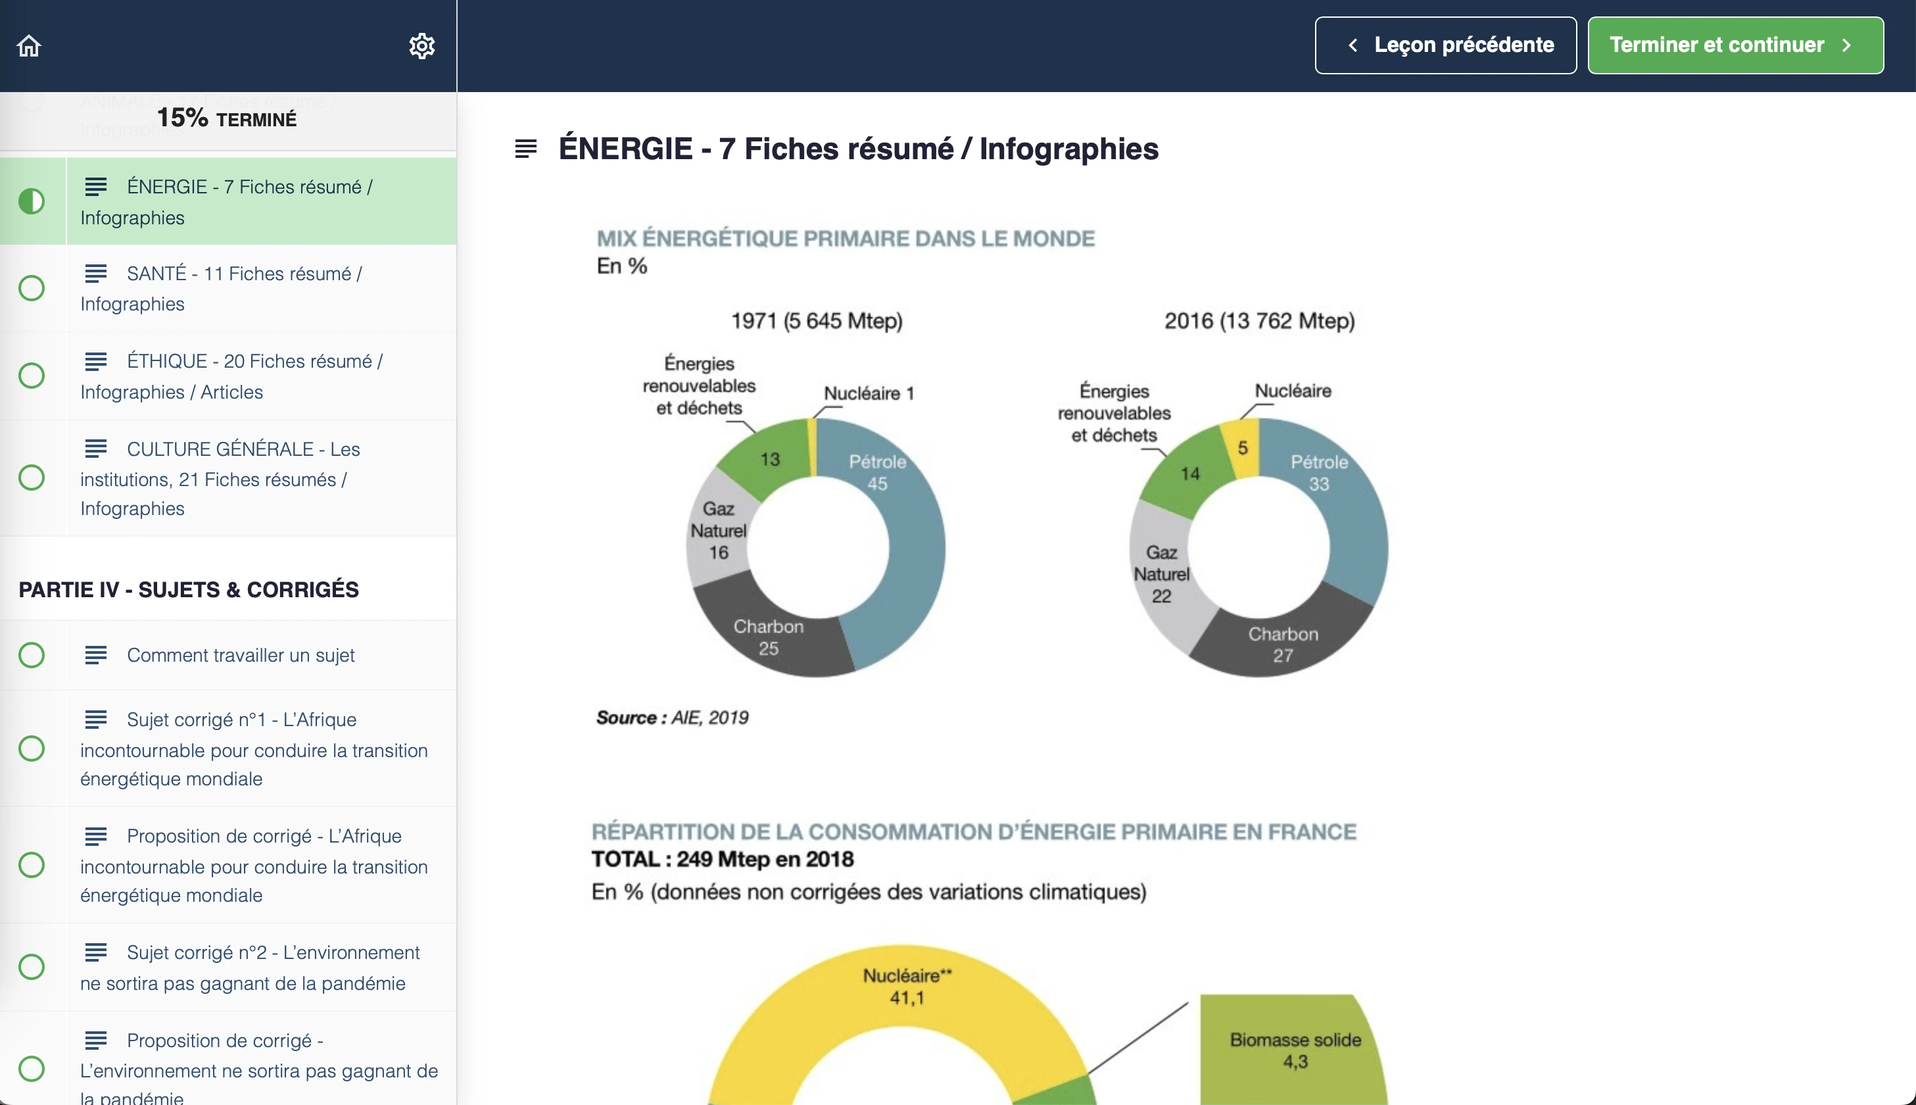
Task: Click the 2016 (13 762 Mtep) chart label
Action: click(x=1259, y=321)
